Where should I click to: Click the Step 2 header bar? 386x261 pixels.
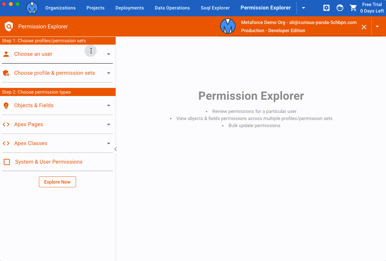pyautogui.click(x=57, y=92)
